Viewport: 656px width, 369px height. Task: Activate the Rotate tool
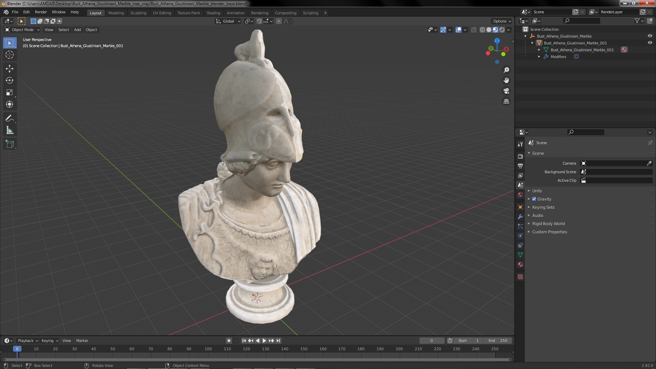[x=10, y=80]
